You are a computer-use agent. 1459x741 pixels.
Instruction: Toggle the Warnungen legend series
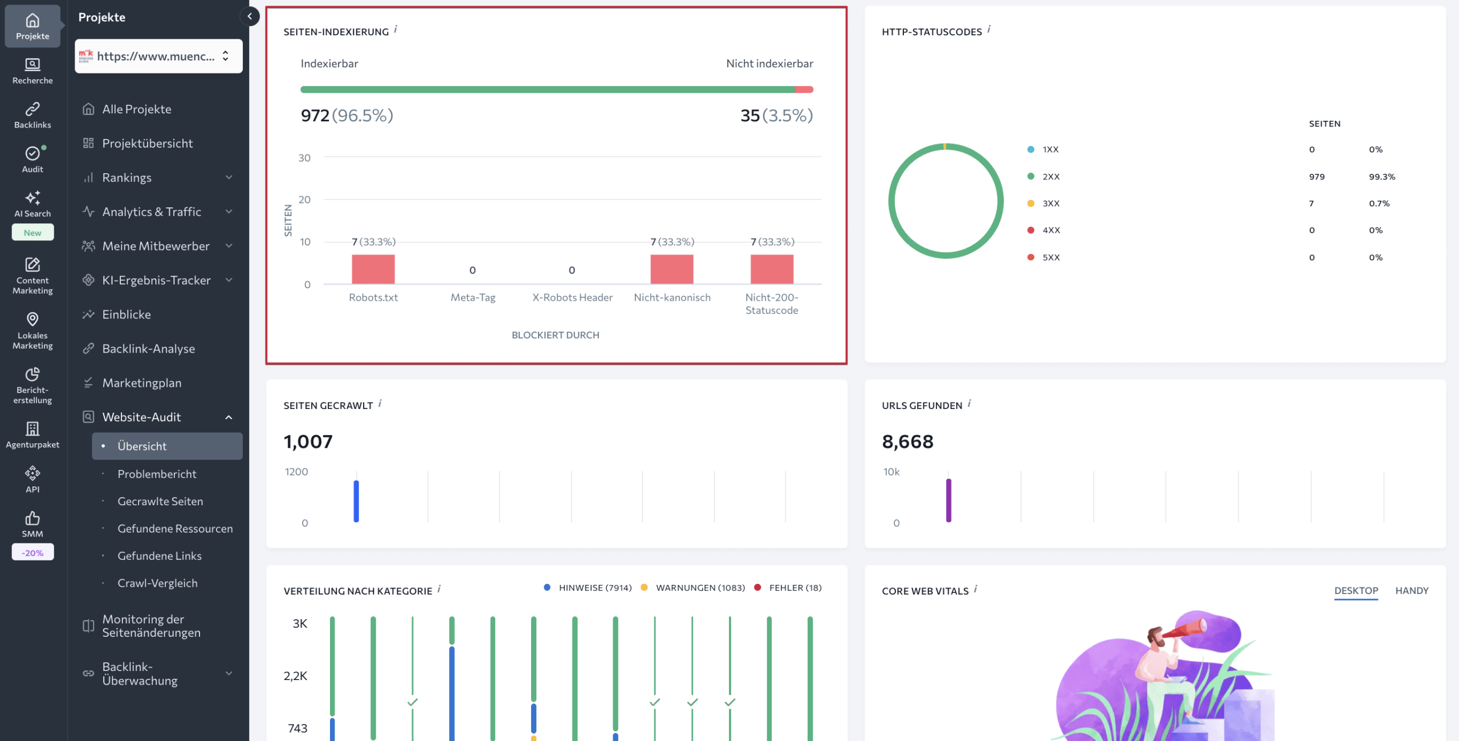click(700, 588)
